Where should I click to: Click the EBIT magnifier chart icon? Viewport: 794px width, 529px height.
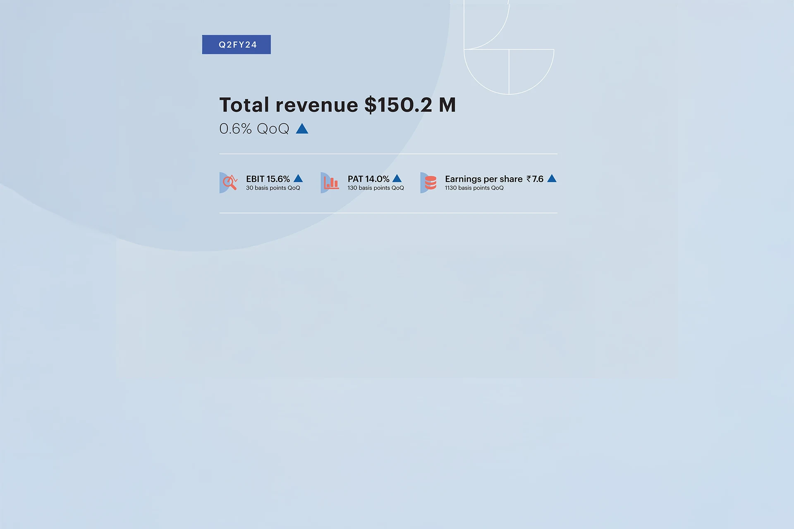tap(229, 183)
